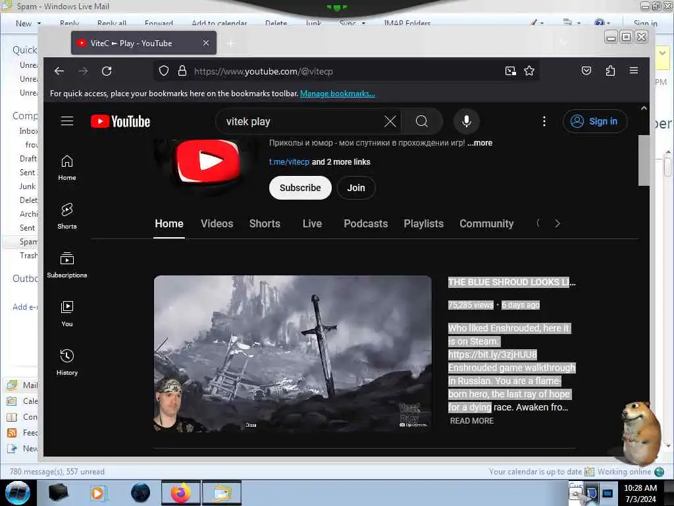Subscribe to the ViteC Play channel
This screenshot has height=506, width=674.
(300, 188)
